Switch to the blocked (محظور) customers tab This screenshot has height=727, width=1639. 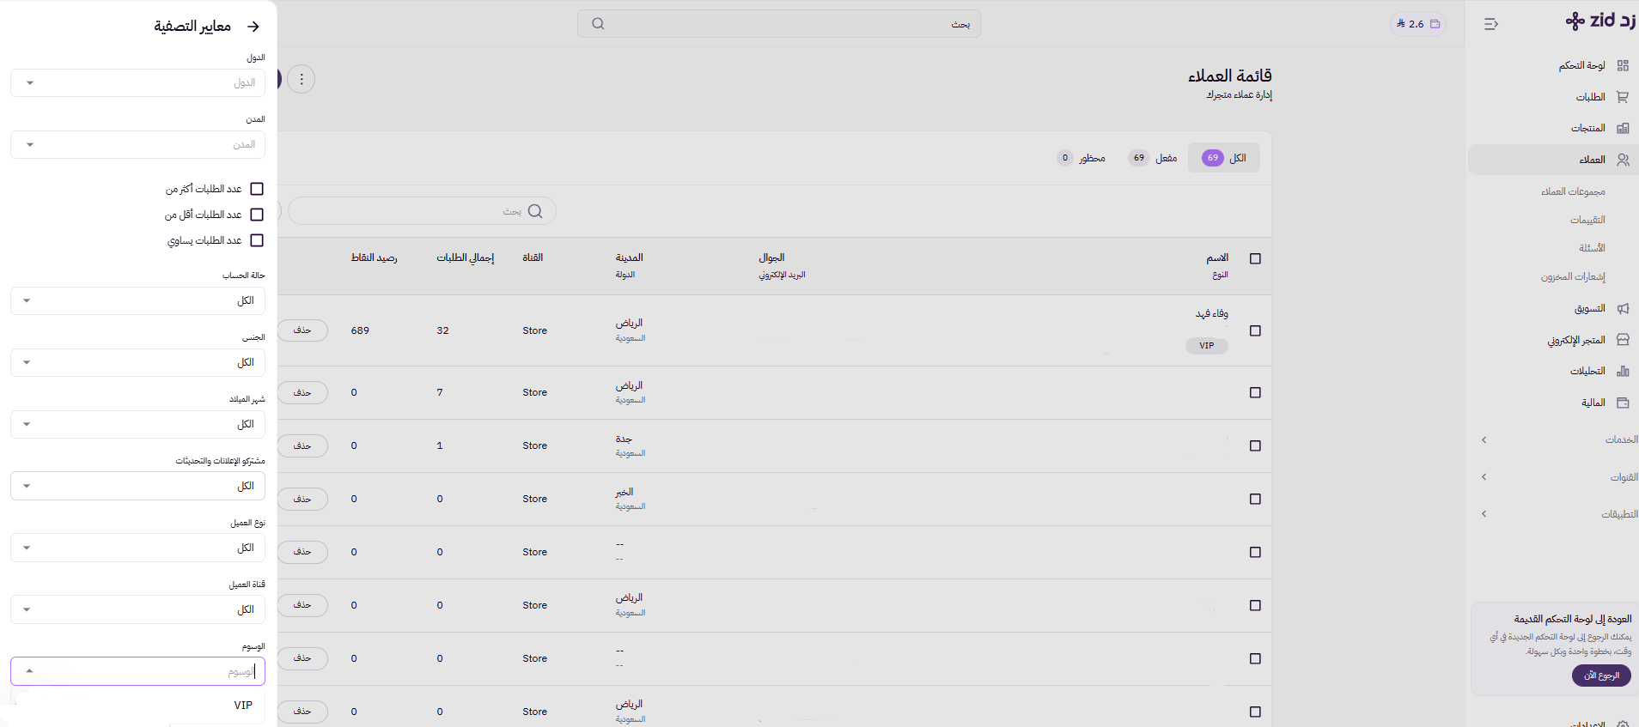[x=1081, y=158]
